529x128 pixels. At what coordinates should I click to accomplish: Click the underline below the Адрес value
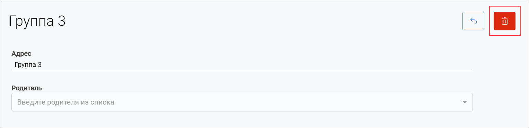(242, 71)
